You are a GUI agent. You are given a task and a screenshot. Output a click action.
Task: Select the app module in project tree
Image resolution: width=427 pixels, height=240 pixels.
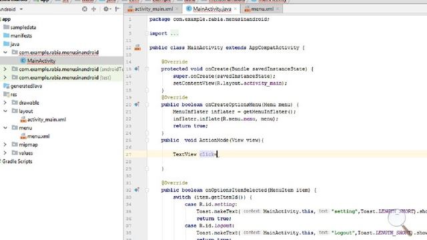coord(6,19)
